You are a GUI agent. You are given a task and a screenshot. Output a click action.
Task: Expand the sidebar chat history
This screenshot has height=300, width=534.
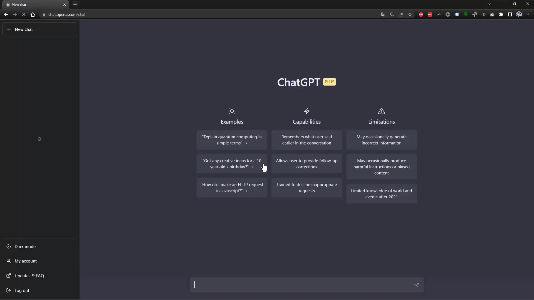pos(39,139)
